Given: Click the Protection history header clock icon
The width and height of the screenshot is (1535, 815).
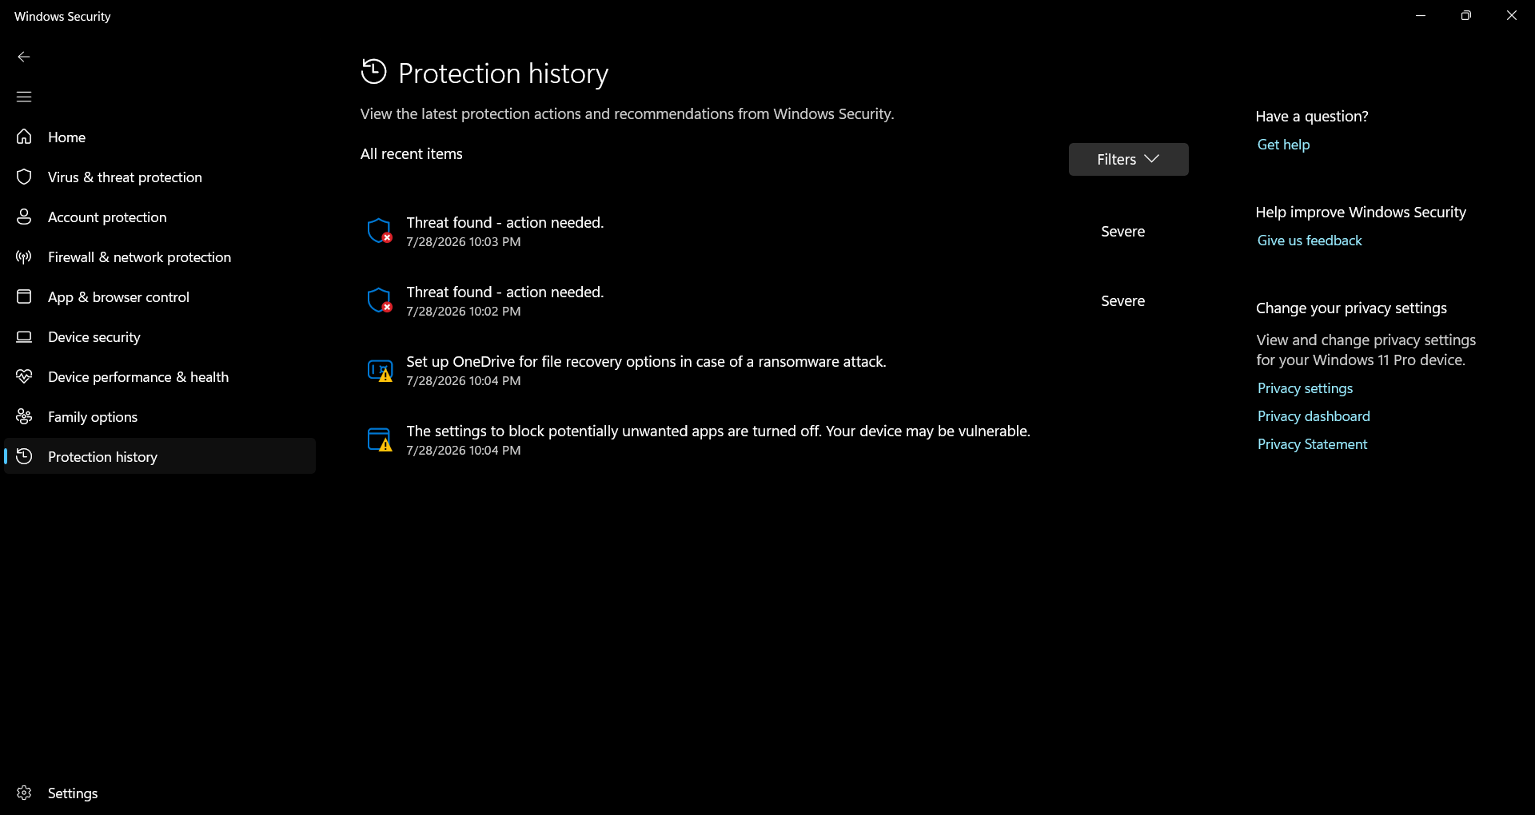Looking at the screenshot, I should [373, 72].
